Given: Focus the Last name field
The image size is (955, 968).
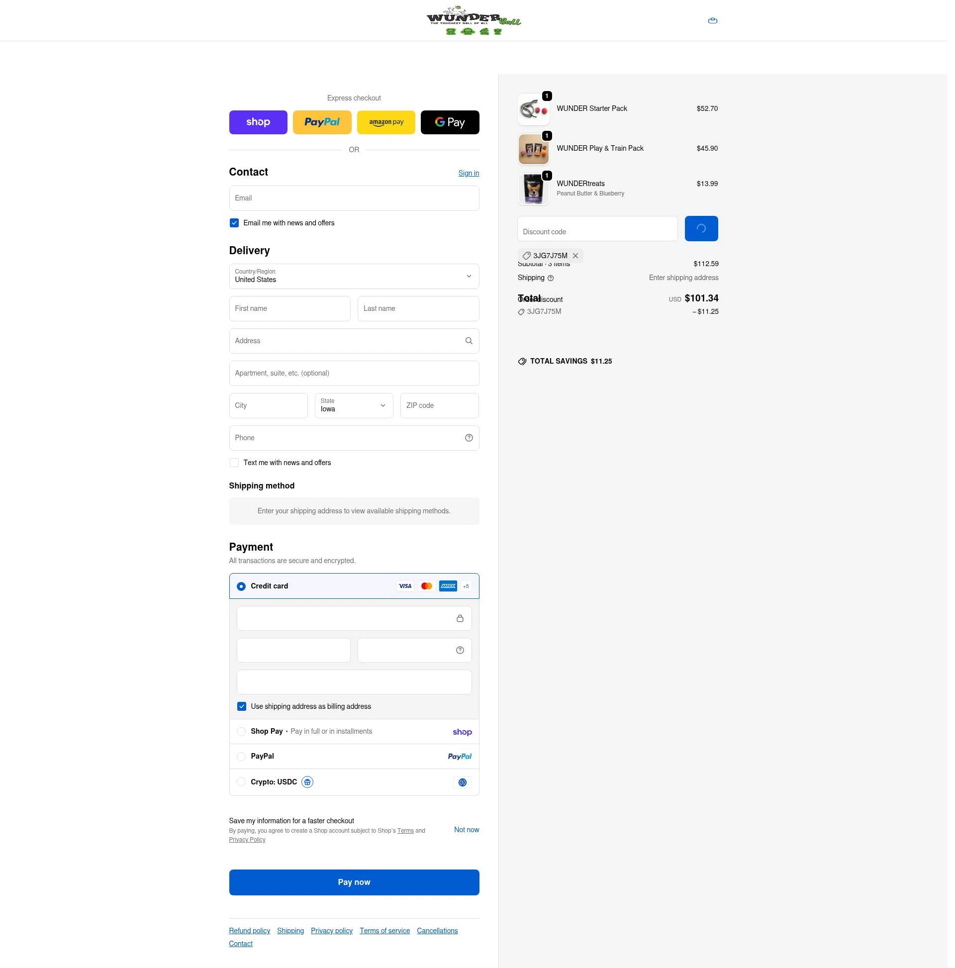Looking at the screenshot, I should click(418, 308).
